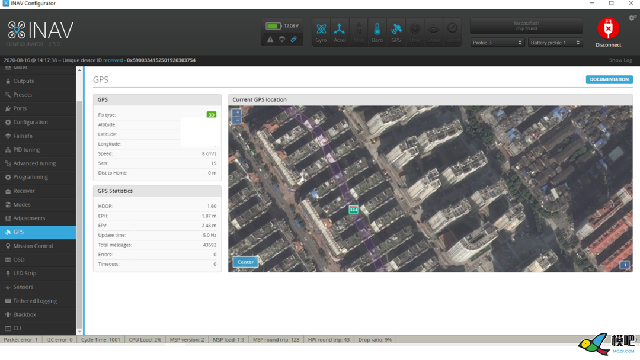Screen dimensions: 640x360
Task: Click the 'MSP version: 2' status entry
Action: coord(187,340)
